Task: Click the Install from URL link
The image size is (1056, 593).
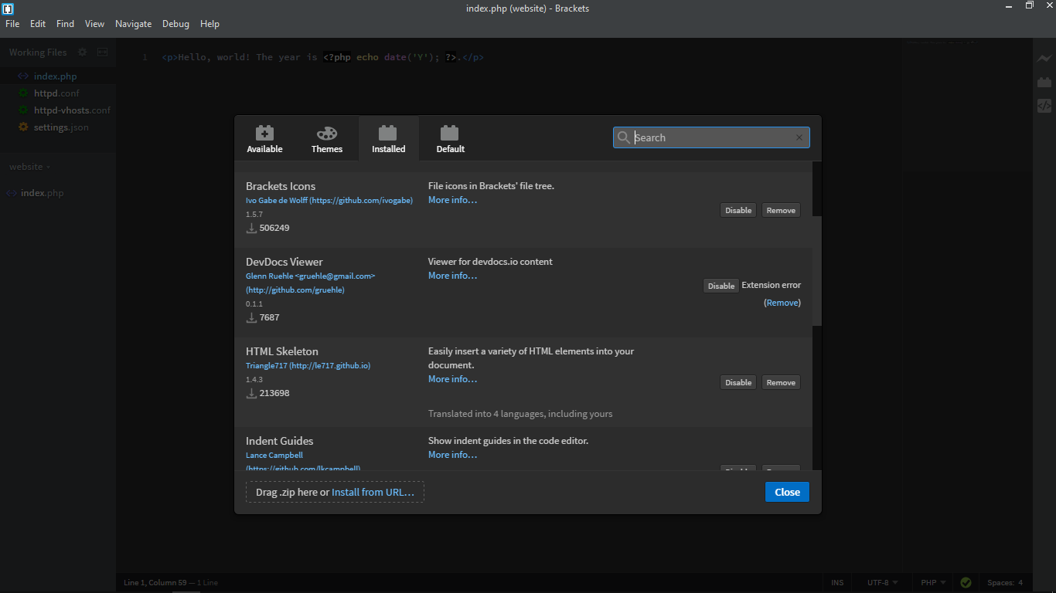Action: [373, 492]
